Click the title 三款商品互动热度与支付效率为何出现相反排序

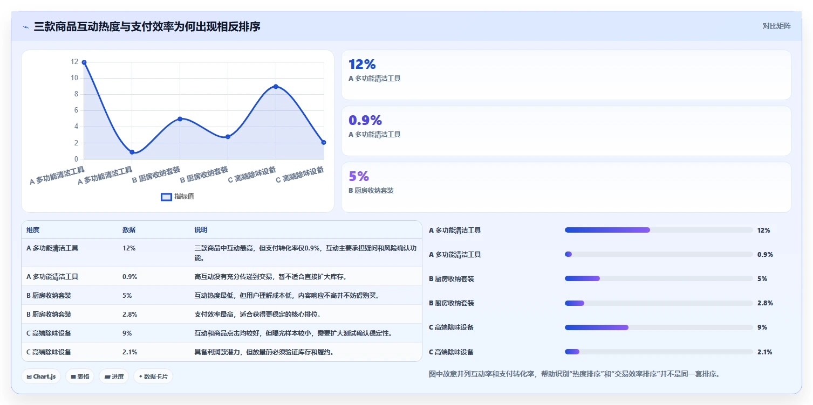pyautogui.click(x=147, y=26)
